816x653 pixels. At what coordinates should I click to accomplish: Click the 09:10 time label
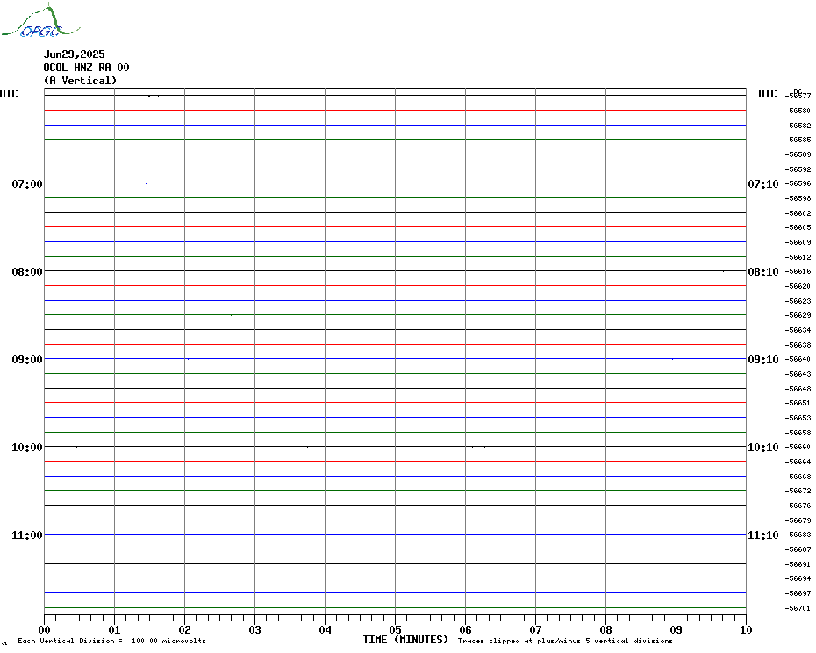763,360
